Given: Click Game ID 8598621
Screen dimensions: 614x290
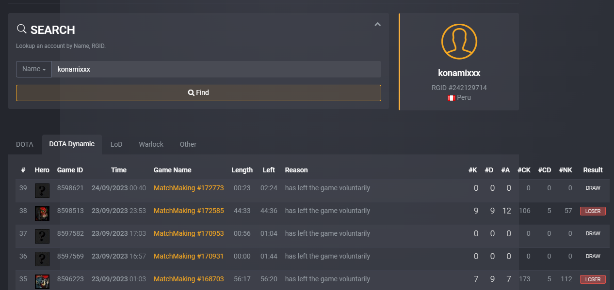Looking at the screenshot, I should pyautogui.click(x=70, y=188).
